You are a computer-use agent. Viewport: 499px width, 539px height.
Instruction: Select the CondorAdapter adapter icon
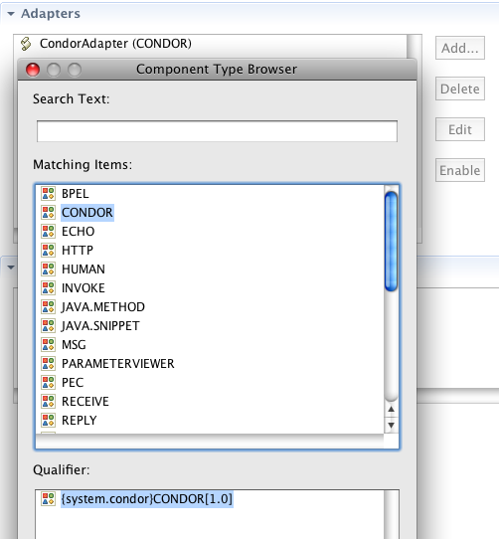tap(26, 44)
